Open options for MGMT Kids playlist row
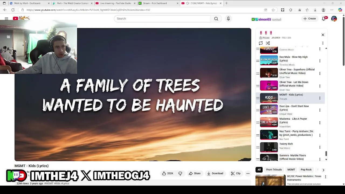Viewport: 345px width, 194px height. click(320, 98)
